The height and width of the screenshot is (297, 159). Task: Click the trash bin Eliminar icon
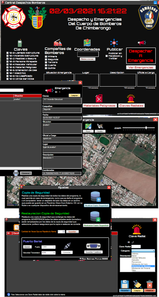point(149,284)
